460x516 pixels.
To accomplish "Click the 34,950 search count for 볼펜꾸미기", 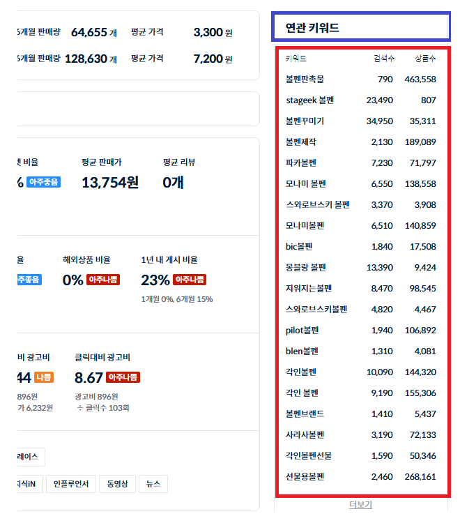I will pos(379,121).
